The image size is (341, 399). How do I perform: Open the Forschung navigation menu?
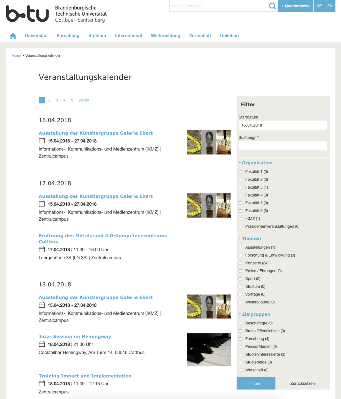pyautogui.click(x=68, y=36)
